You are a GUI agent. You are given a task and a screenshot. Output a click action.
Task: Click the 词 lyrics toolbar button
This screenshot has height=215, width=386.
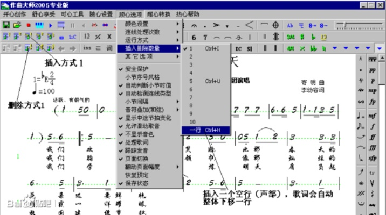(109, 48)
